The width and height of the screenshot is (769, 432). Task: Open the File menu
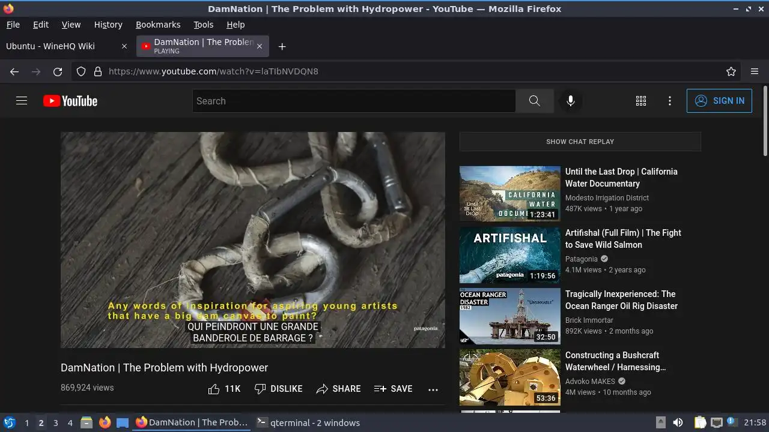13,25
